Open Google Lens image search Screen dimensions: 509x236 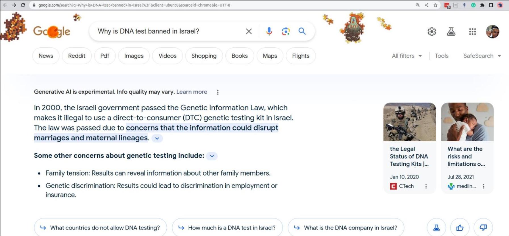click(286, 31)
